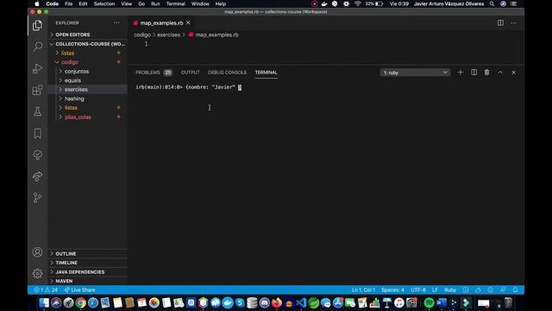Viewport: 552px width, 311px height.
Task: Expand the JAVA DEPENDENCIES section
Action: tap(88, 272)
